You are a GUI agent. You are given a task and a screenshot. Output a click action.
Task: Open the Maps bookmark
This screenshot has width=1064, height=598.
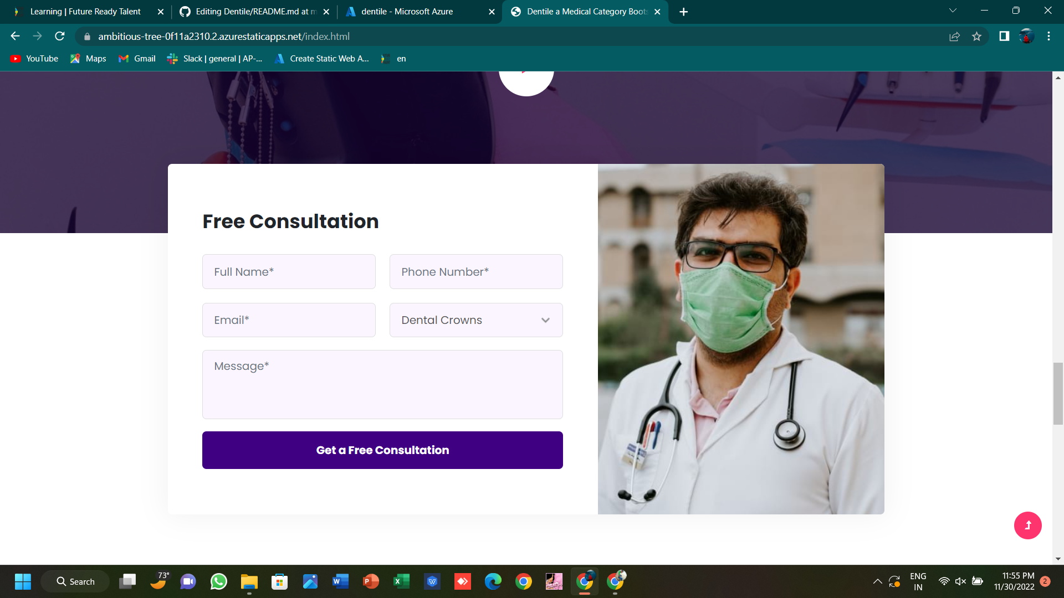88,58
